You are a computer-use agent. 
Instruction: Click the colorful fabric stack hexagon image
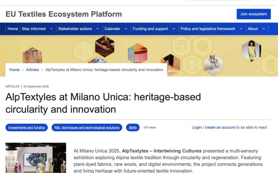coord(137,52)
